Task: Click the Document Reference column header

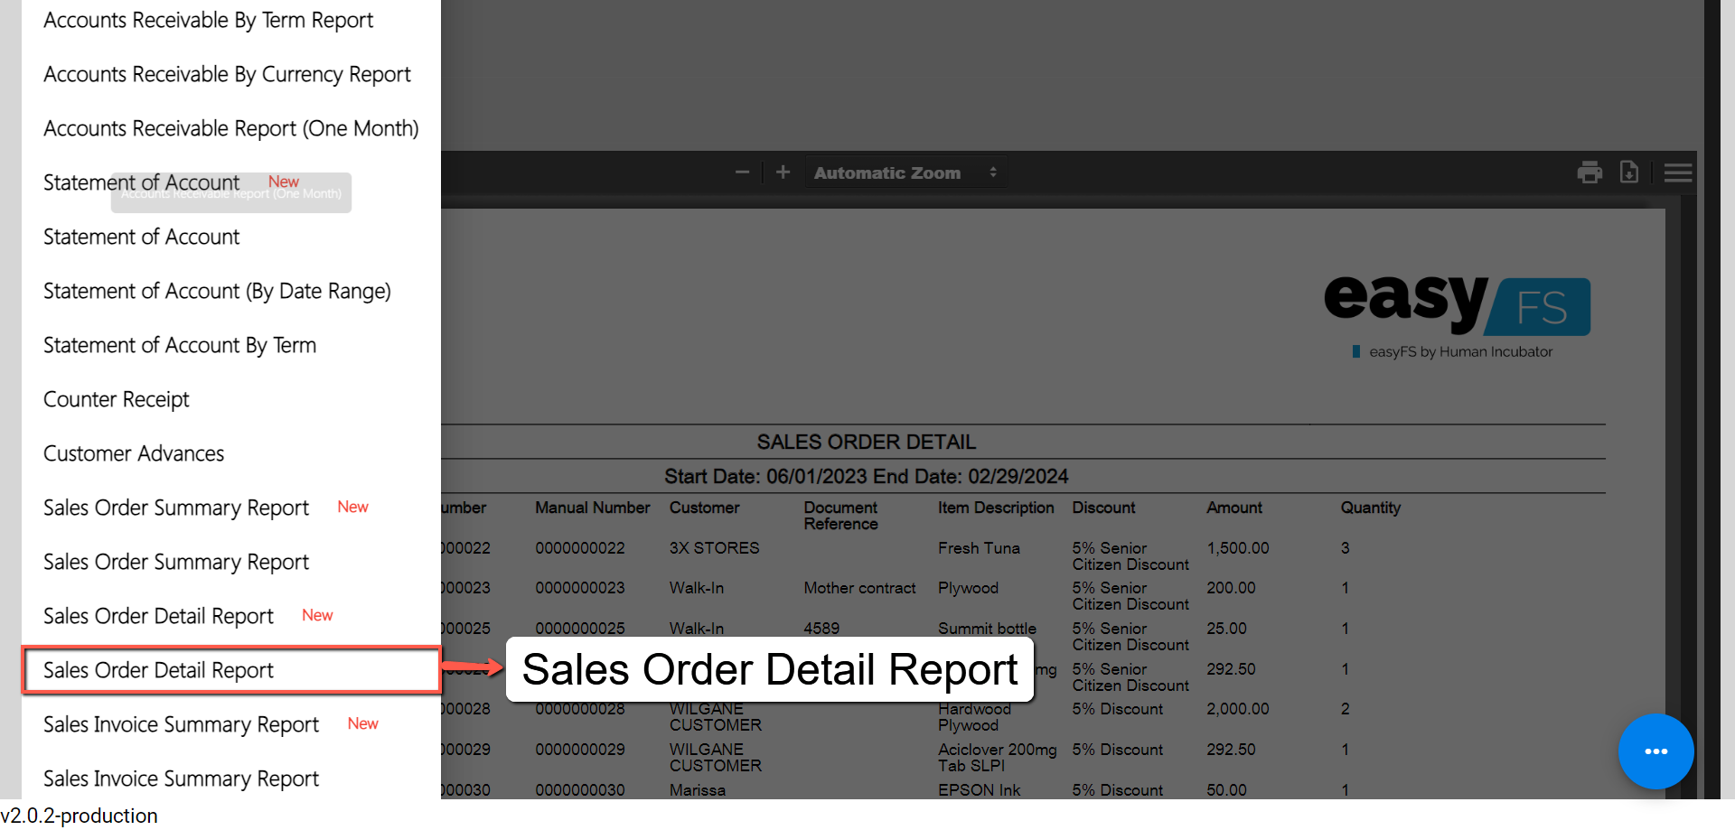Action: point(840,516)
